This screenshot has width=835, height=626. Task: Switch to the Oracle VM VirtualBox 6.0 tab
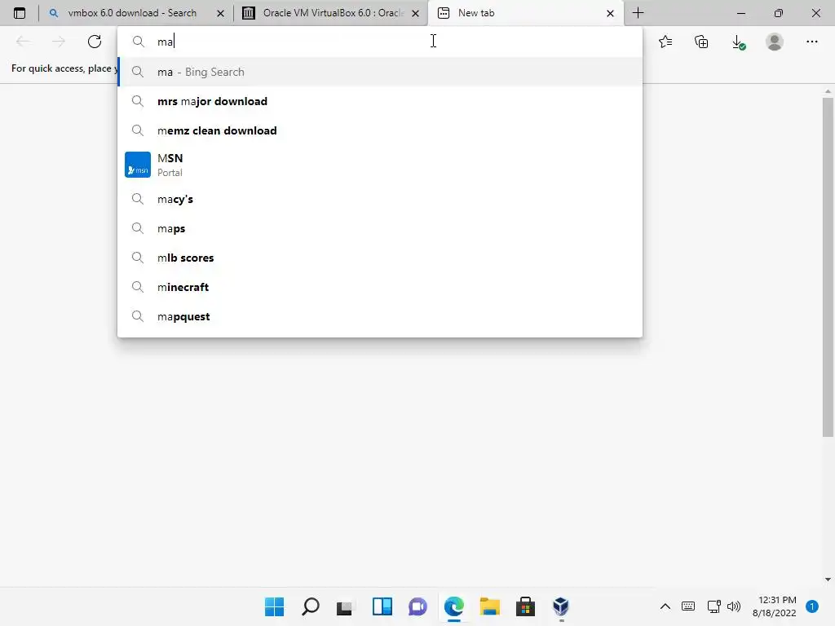tap(330, 13)
